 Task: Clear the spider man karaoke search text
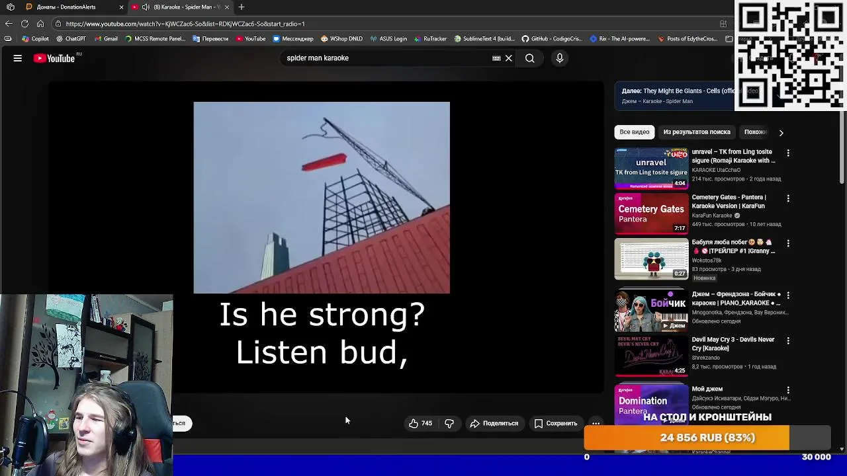(509, 58)
